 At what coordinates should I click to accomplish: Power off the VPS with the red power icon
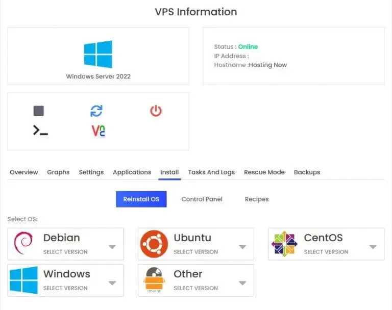click(x=156, y=111)
